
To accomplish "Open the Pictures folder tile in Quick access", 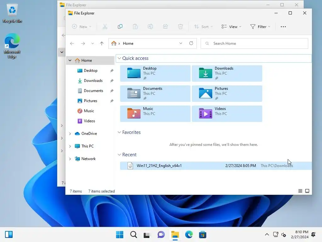I will [227, 93].
